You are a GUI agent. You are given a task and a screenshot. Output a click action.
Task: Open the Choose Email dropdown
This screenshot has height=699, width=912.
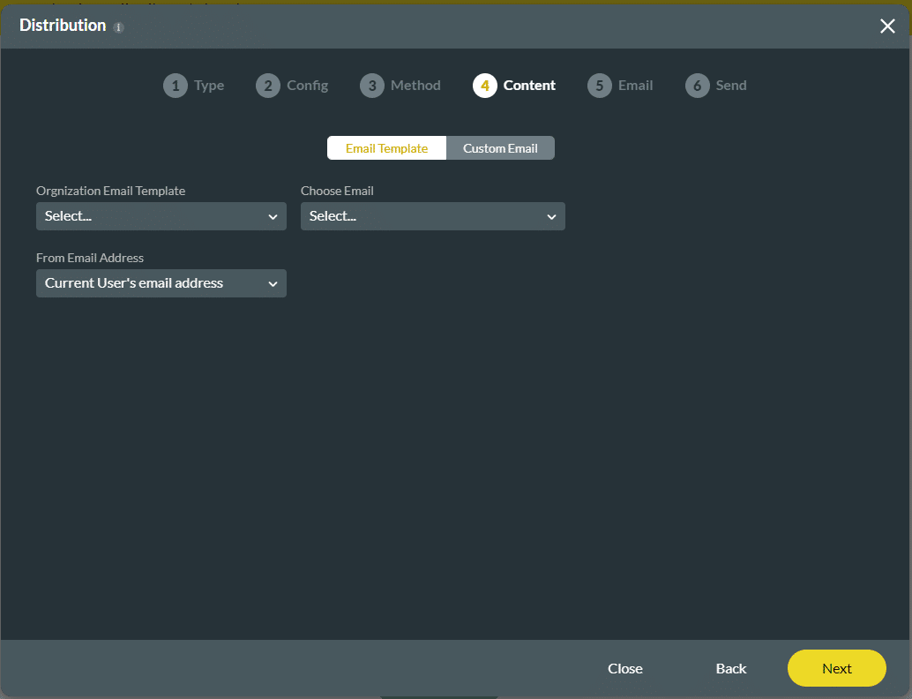[x=432, y=216]
